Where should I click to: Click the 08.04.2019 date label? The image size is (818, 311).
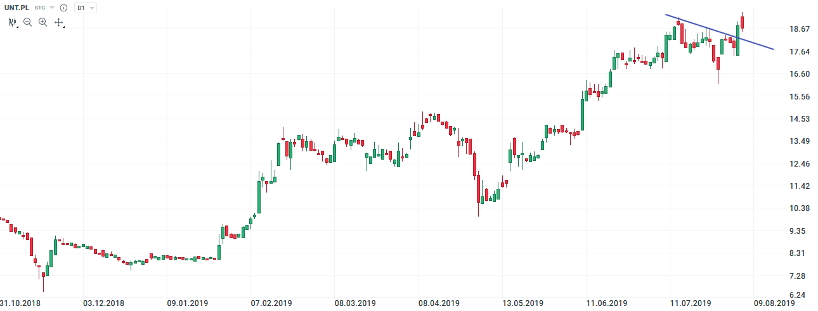click(x=439, y=303)
